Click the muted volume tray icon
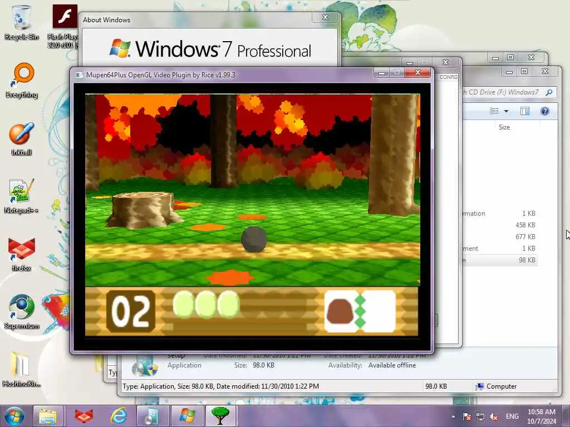 [494, 416]
